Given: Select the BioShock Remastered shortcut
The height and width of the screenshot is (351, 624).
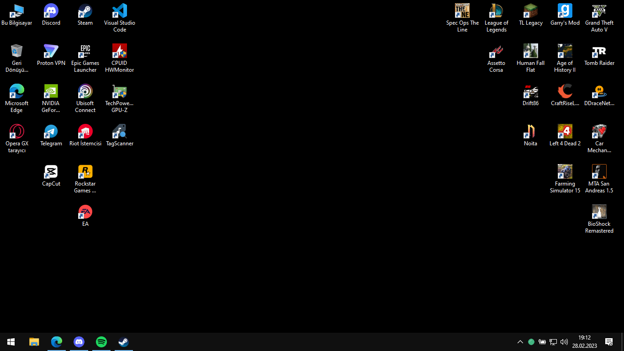Looking at the screenshot, I should coord(599,219).
